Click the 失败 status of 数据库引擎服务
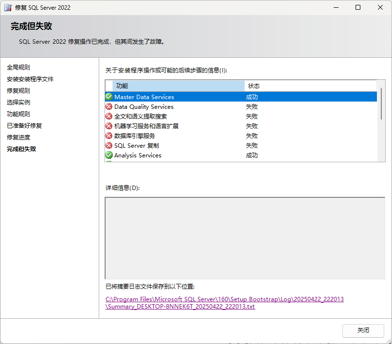The width and height of the screenshot is (392, 344). click(252, 136)
